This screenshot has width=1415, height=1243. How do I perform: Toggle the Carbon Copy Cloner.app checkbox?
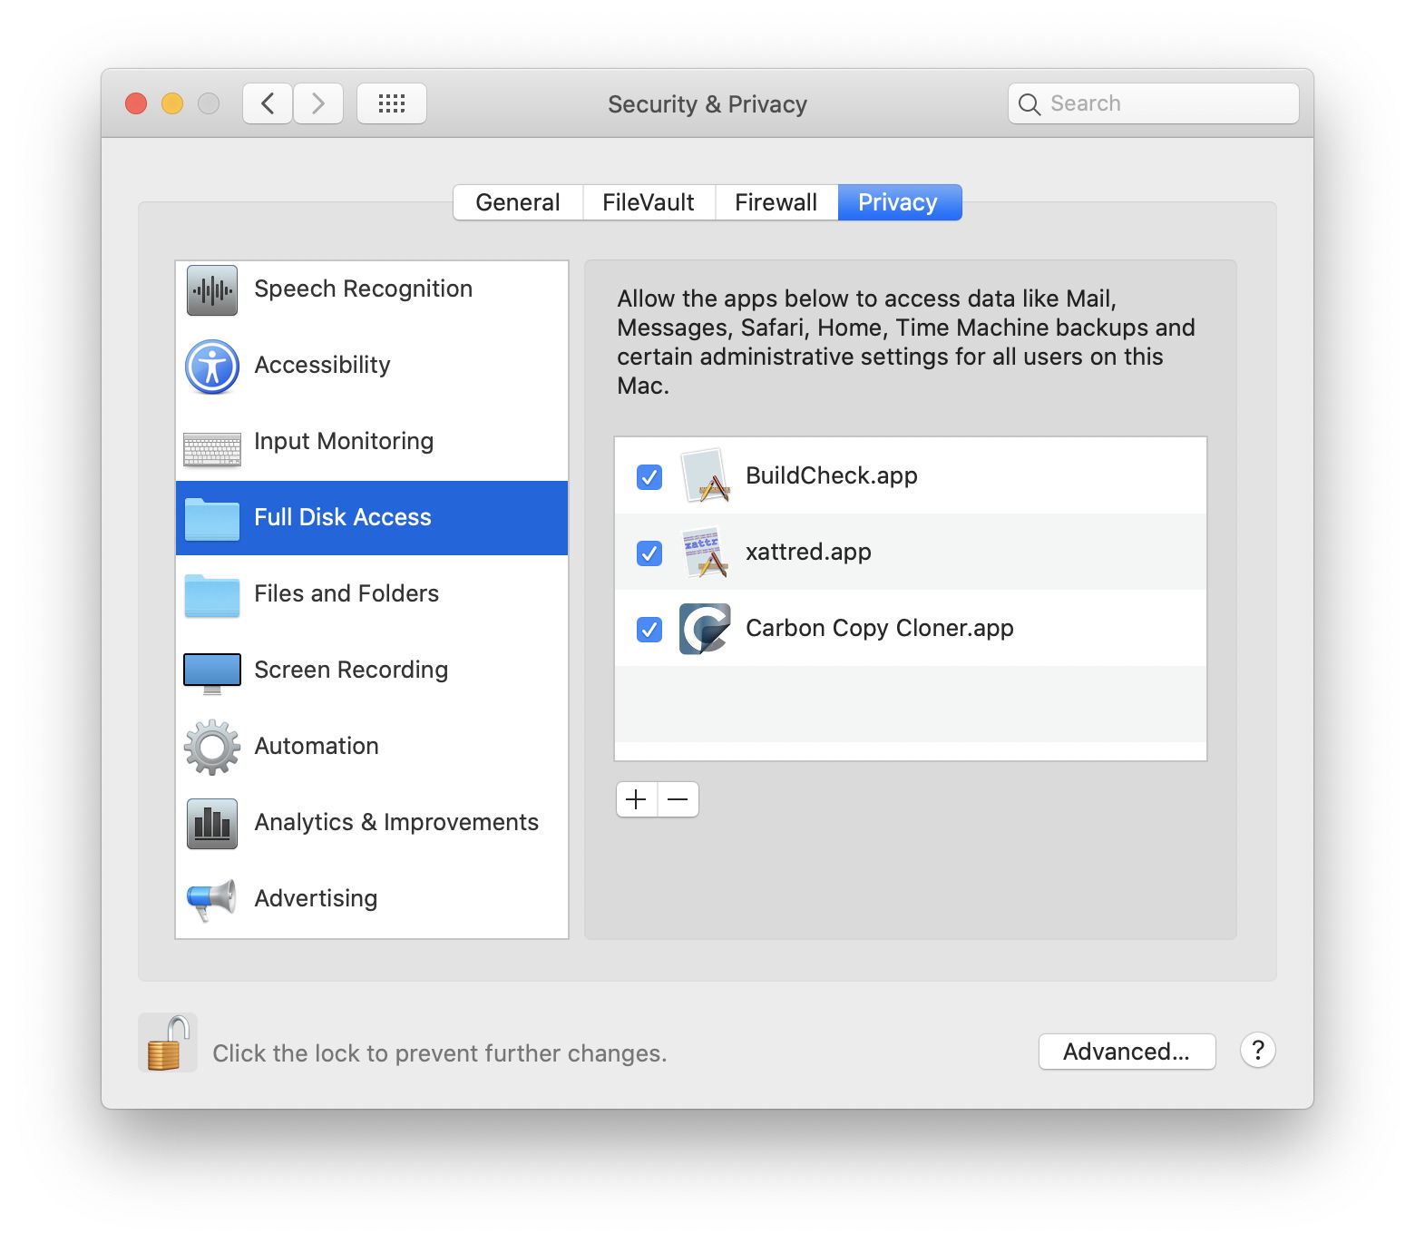point(649,629)
